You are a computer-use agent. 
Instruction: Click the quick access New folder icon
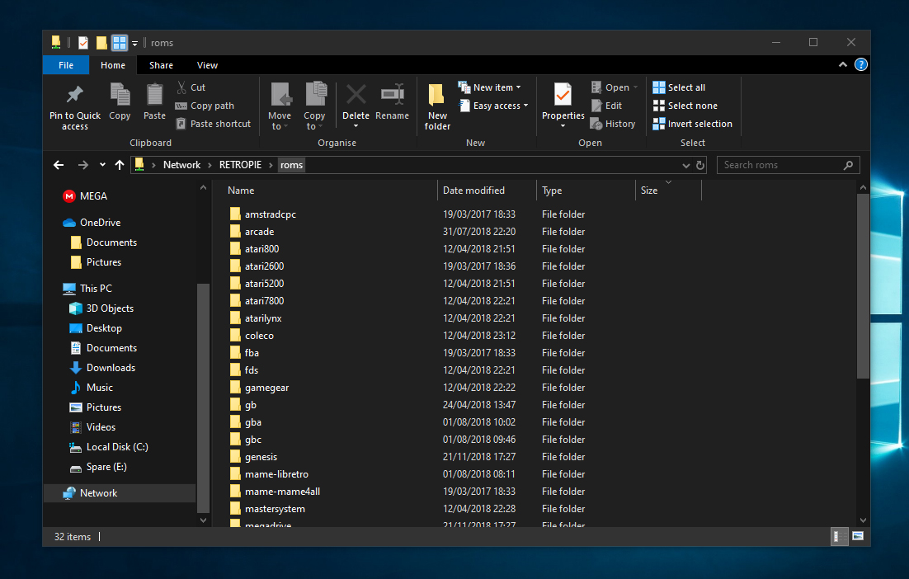click(x=101, y=42)
